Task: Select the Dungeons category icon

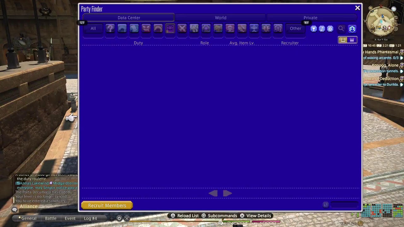Action: pos(134,29)
